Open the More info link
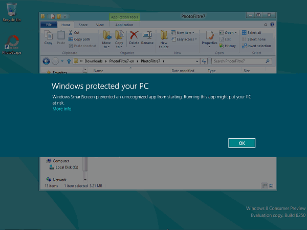The image size is (307, 230). click(62, 109)
